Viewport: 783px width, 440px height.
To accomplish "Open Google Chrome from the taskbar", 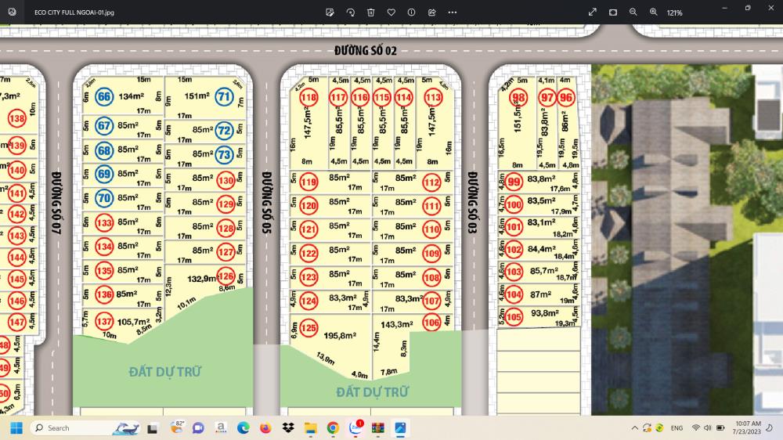I will click(x=333, y=428).
